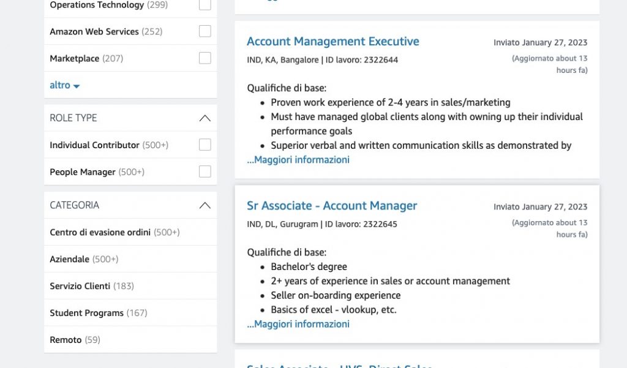Filter by Aziendale category
The image size is (627, 368).
[69, 259]
